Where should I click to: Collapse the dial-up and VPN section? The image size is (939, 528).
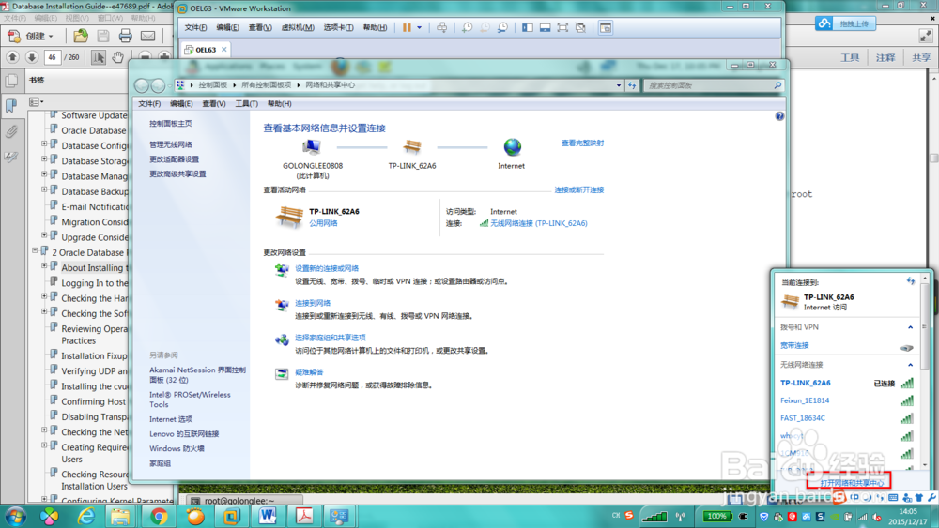pos(910,327)
